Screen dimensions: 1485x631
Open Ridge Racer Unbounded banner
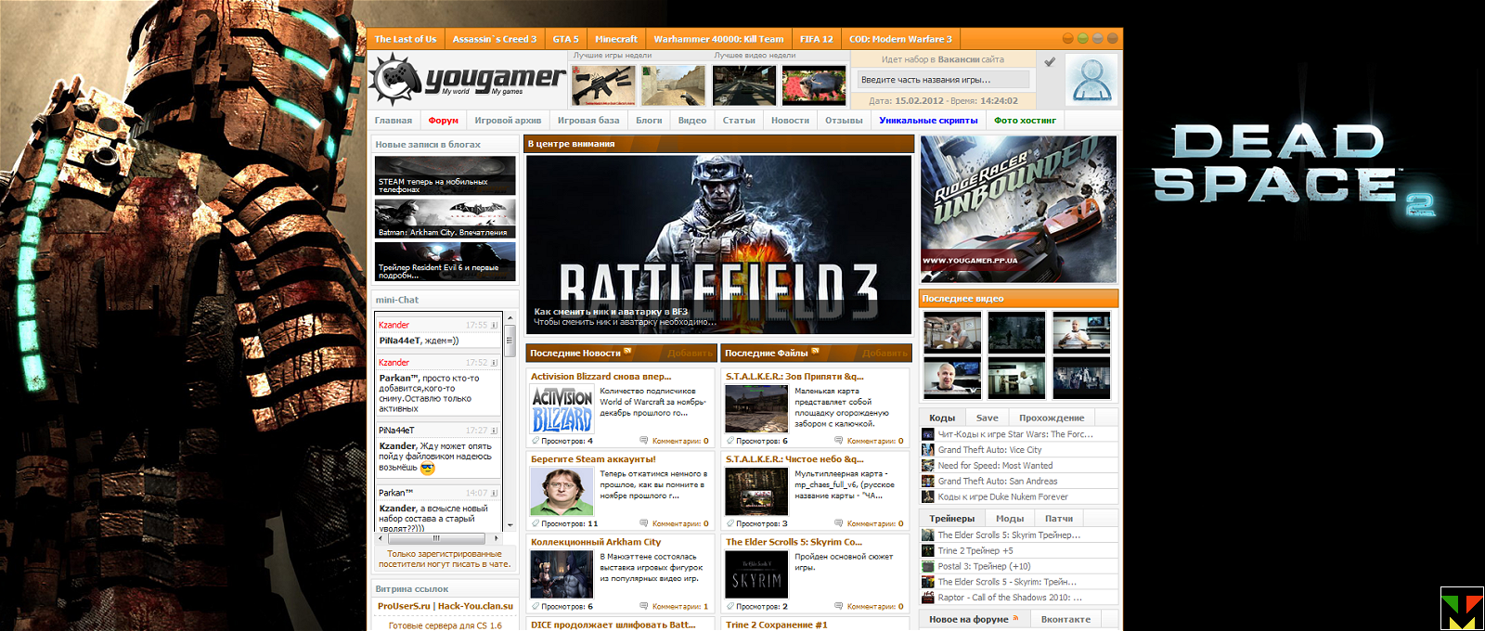[1018, 209]
